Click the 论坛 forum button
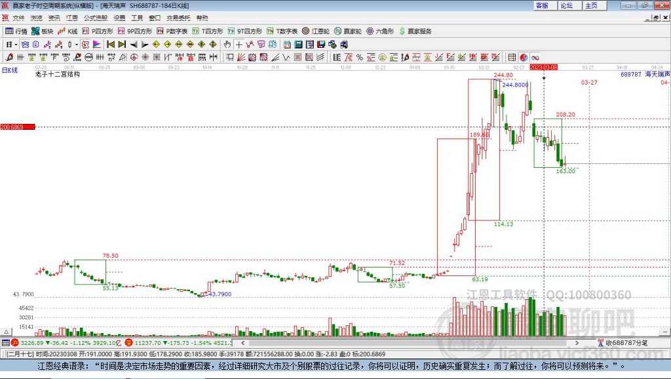Viewport: 671px width, 379px height. pos(566,5)
